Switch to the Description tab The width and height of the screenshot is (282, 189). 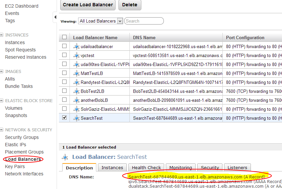pyautogui.click(x=79, y=168)
